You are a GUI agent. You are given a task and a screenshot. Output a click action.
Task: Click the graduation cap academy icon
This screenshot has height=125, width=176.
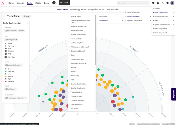pos(153,3)
